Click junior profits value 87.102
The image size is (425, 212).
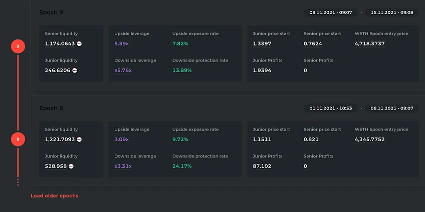click(262, 166)
